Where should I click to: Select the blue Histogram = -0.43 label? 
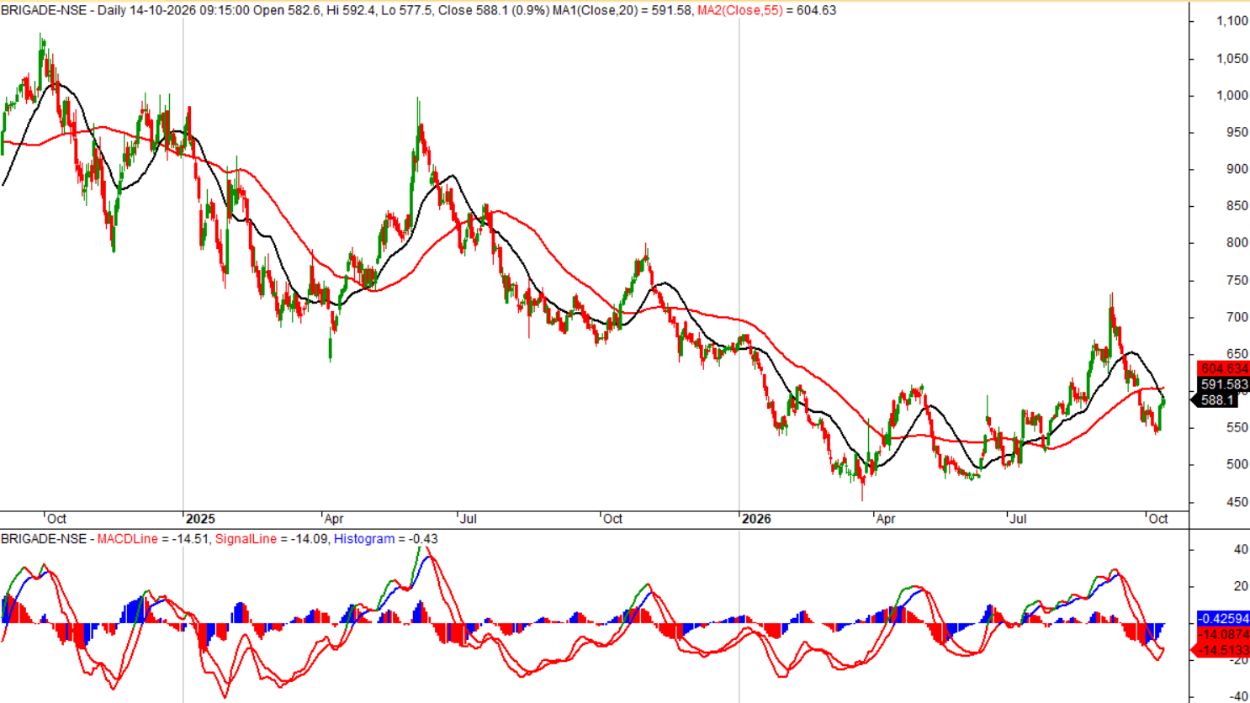[x=385, y=539]
